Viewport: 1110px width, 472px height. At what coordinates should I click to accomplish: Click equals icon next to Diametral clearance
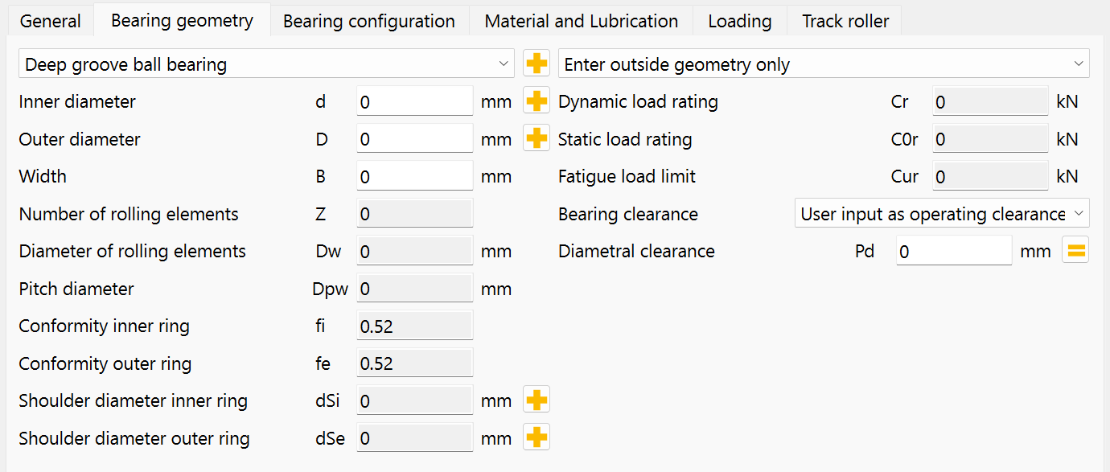(1076, 251)
